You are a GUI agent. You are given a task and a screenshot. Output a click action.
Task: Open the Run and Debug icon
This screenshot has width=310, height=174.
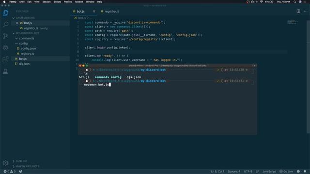pos(5,47)
